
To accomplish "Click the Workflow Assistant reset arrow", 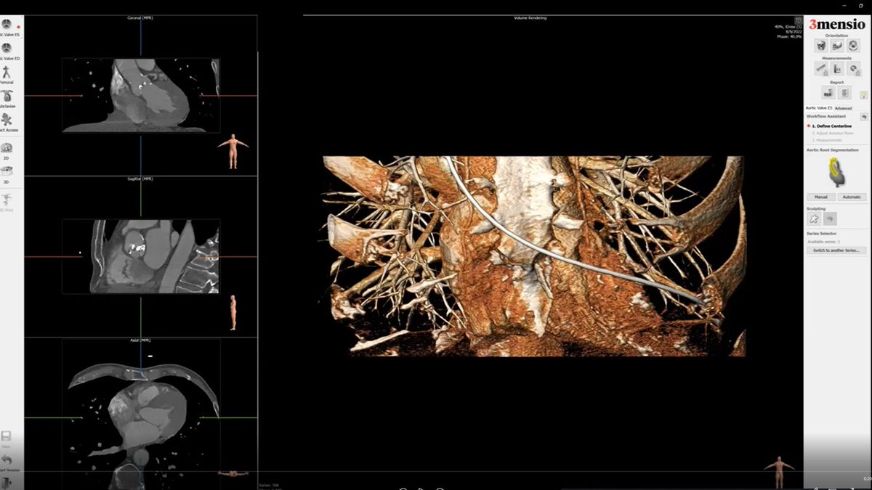I will [863, 116].
